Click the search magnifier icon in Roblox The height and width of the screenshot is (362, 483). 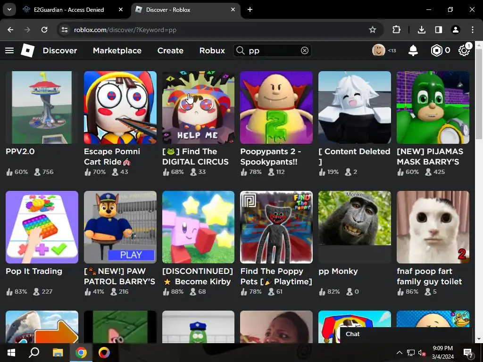point(241,50)
